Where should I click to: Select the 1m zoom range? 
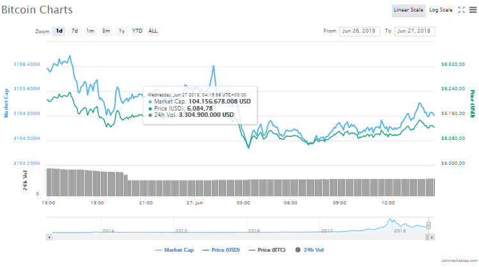click(x=90, y=31)
